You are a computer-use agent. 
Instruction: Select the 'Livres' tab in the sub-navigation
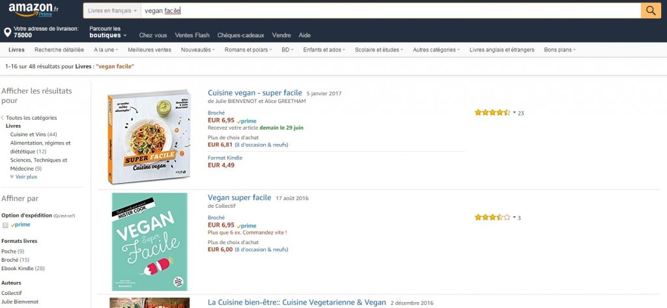point(16,49)
